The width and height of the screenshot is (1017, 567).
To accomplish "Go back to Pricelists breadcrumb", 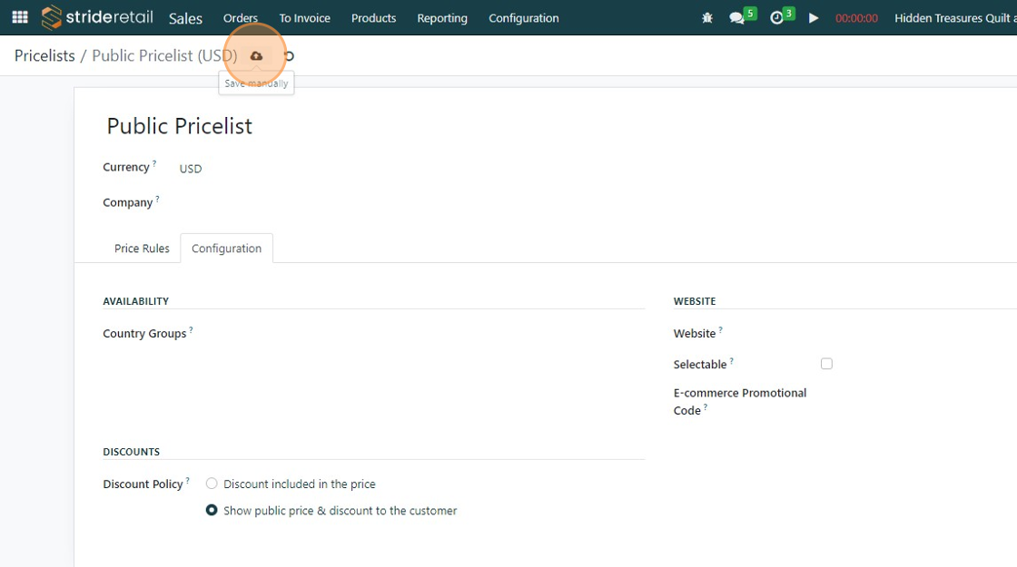I will pos(44,56).
